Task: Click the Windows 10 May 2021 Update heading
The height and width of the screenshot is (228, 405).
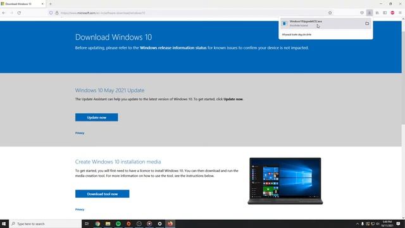Action: (x=109, y=90)
